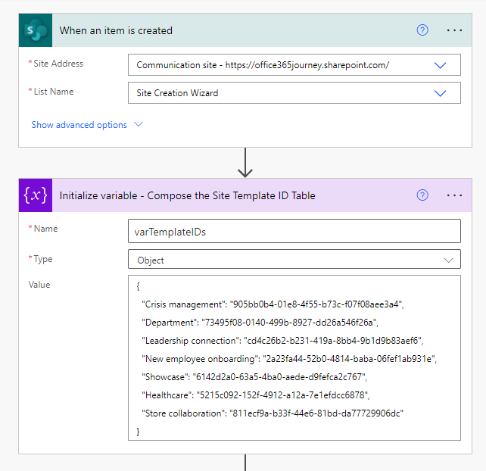Click the "Healthcare" line in Value

(x=256, y=395)
